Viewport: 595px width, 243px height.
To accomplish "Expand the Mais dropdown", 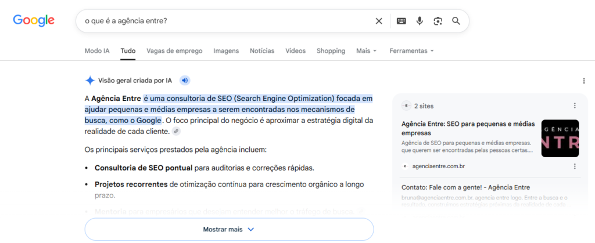I will tap(367, 50).
